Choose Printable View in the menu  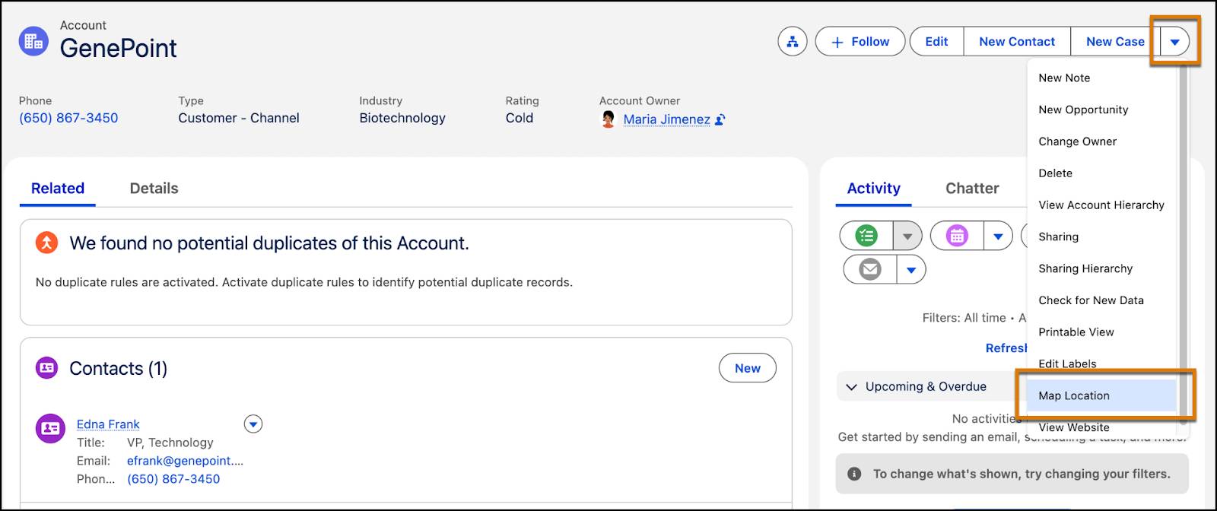(1101, 332)
